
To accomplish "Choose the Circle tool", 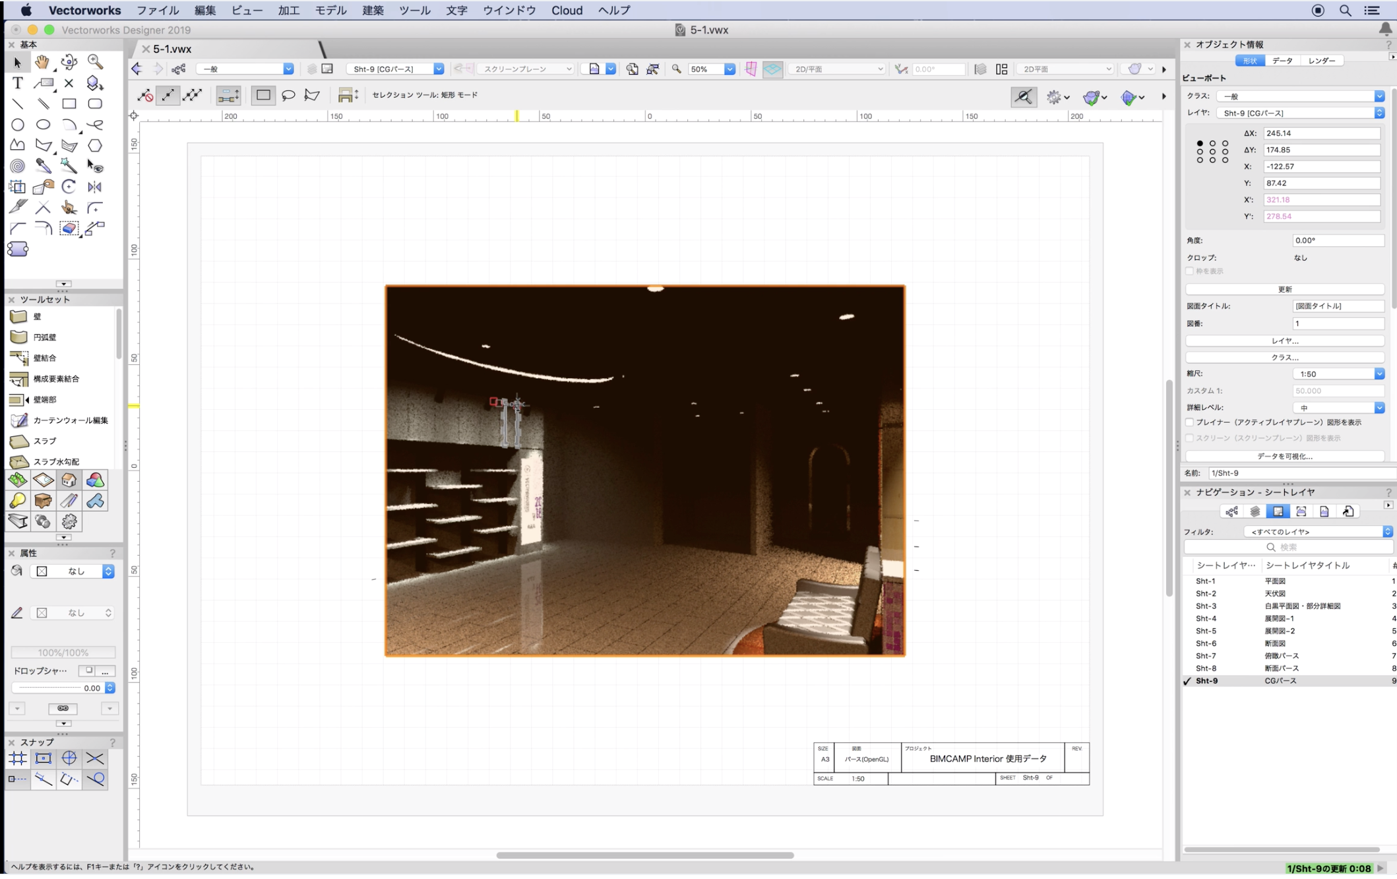I will pos(18,125).
